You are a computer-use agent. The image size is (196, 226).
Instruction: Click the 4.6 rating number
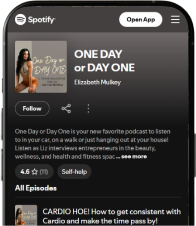coord(25,172)
